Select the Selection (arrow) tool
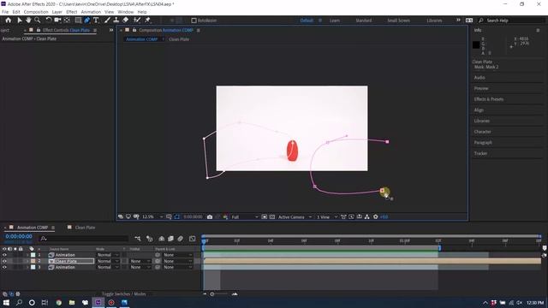The width and height of the screenshot is (548, 308). [x=19, y=21]
